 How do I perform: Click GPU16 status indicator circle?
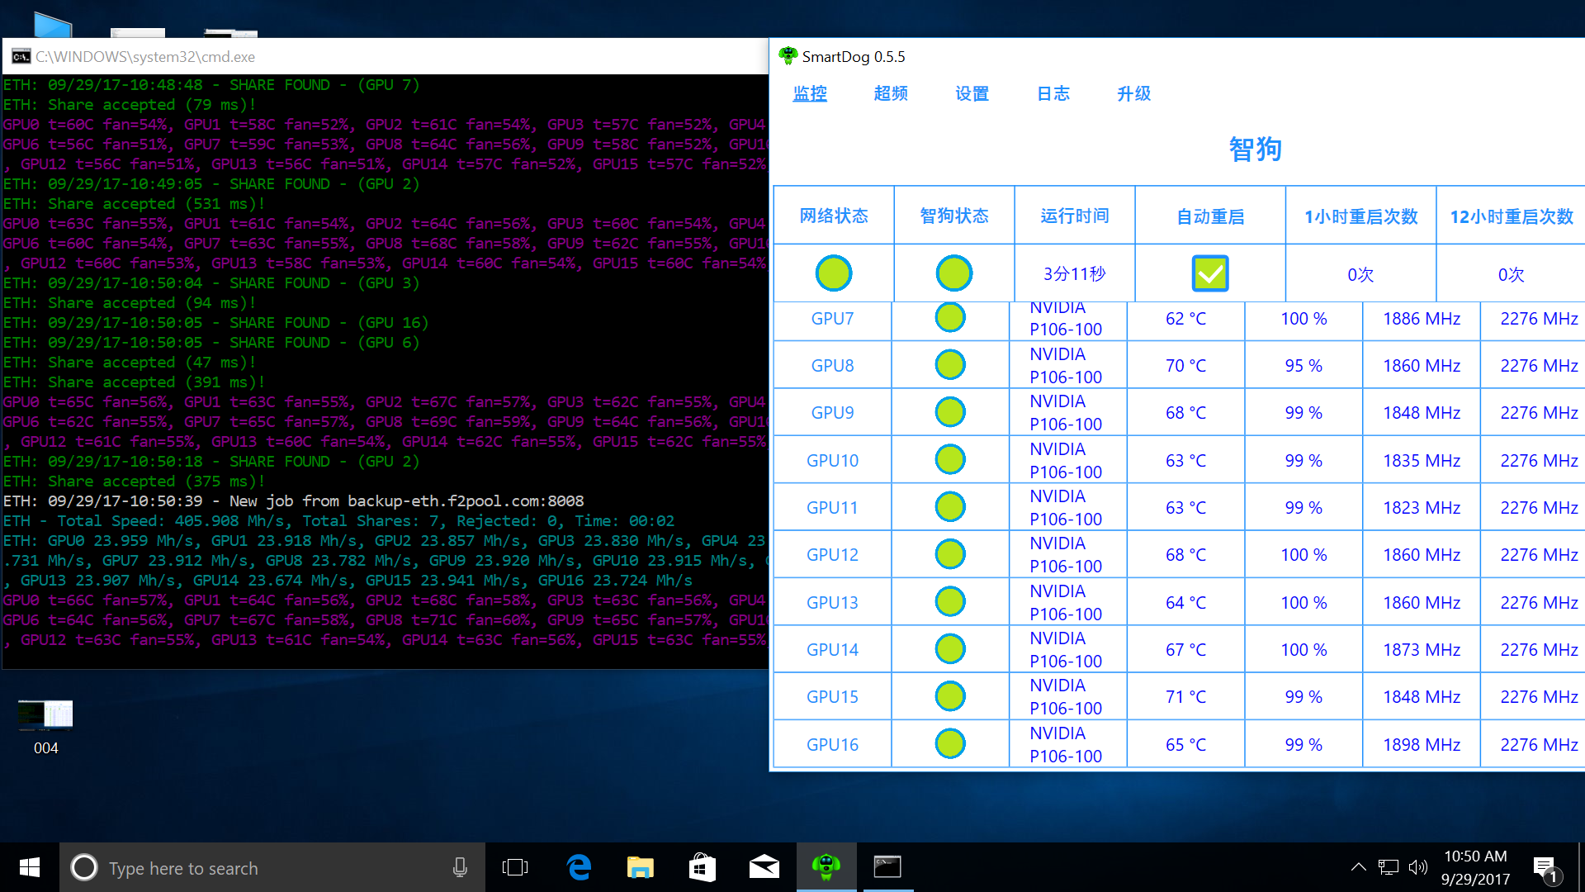pyautogui.click(x=950, y=744)
